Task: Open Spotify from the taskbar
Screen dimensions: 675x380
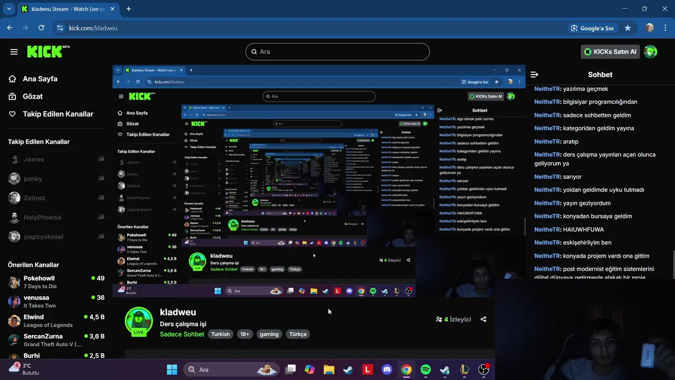Action: (x=426, y=369)
